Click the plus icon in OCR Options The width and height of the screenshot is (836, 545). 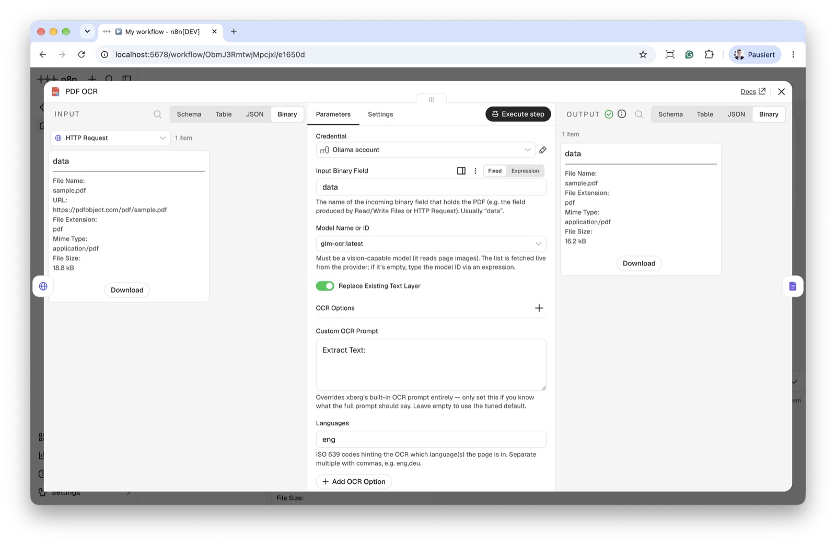coord(539,308)
